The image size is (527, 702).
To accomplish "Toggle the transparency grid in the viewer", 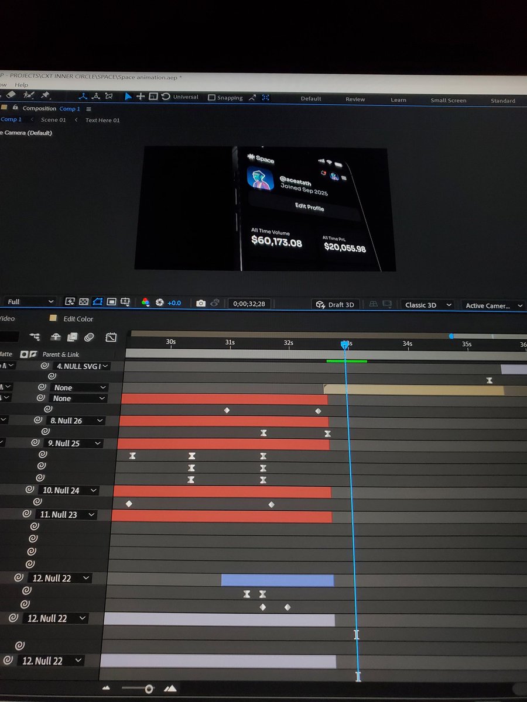I will 84,302.
